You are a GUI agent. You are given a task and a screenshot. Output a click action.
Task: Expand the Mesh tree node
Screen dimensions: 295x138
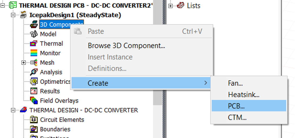(24, 63)
